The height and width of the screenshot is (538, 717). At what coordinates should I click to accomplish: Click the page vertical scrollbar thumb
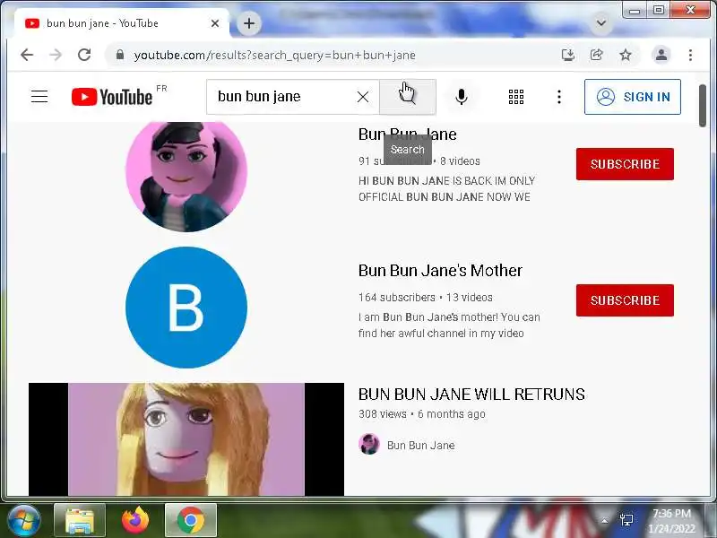[x=703, y=105]
